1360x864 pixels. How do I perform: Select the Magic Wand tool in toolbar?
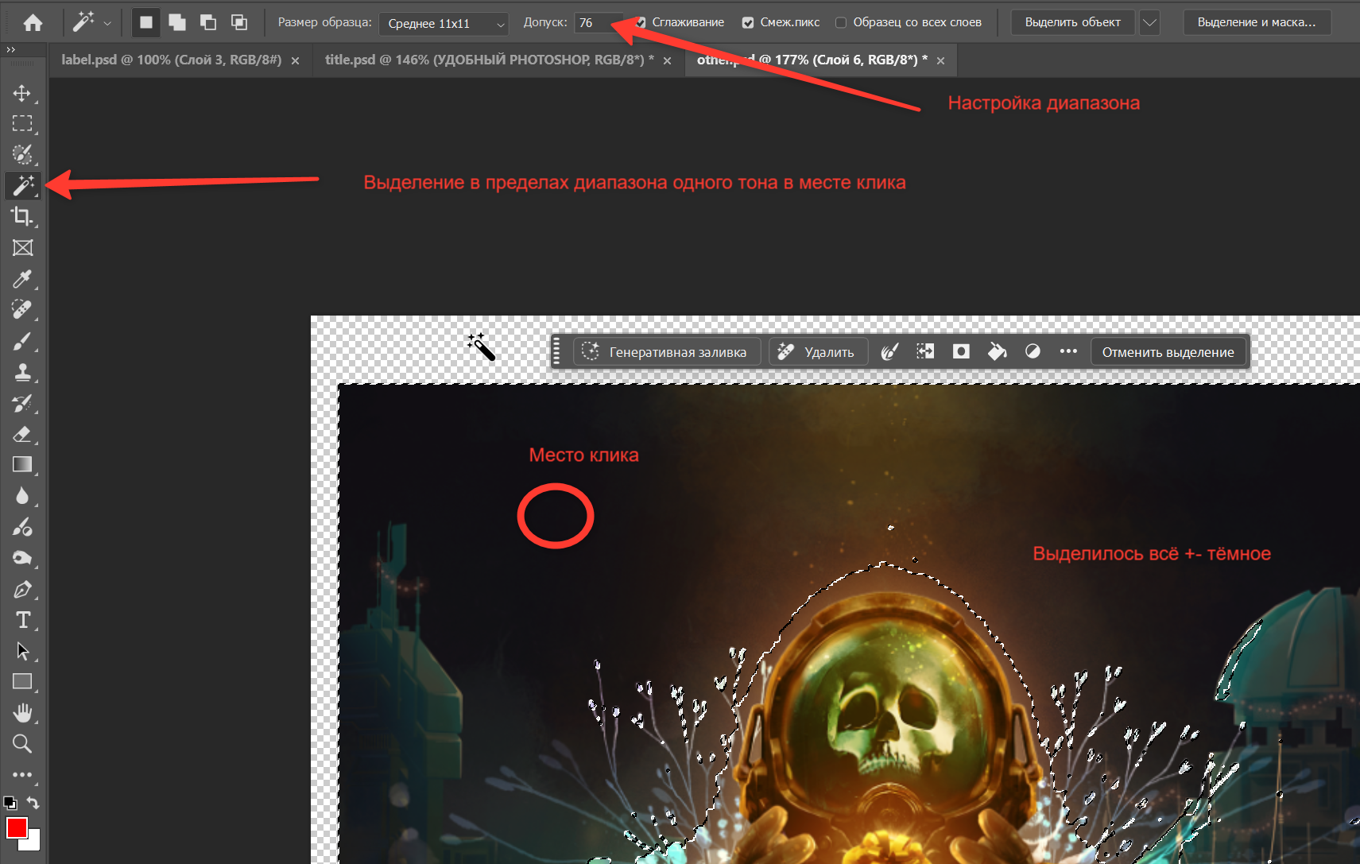click(x=22, y=185)
